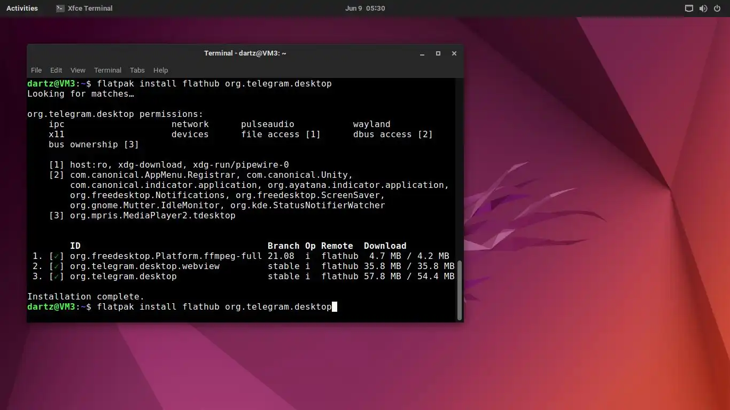The image size is (730, 410).
Task: Click the 'Remote' column header
Action: point(337,246)
